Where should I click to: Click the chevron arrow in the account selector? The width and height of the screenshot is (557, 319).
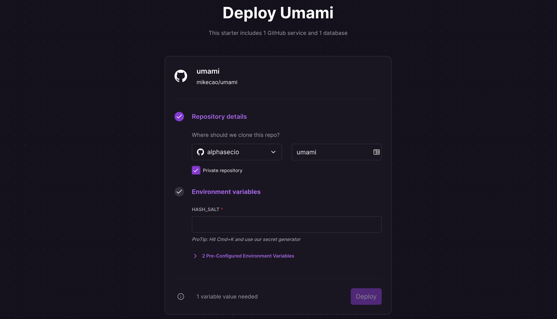point(273,152)
